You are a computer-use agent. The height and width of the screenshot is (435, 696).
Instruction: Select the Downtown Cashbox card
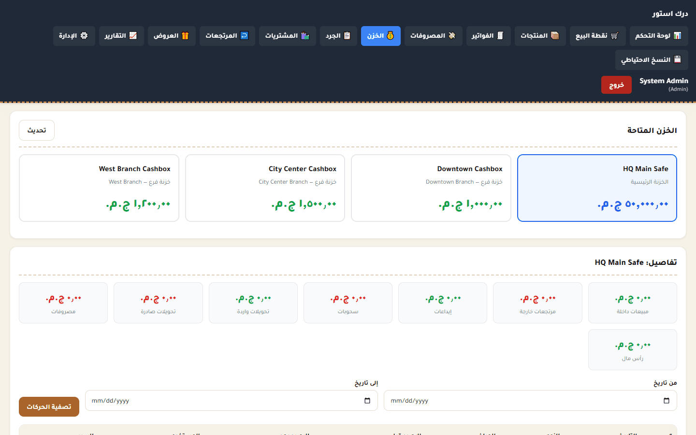click(x=431, y=188)
